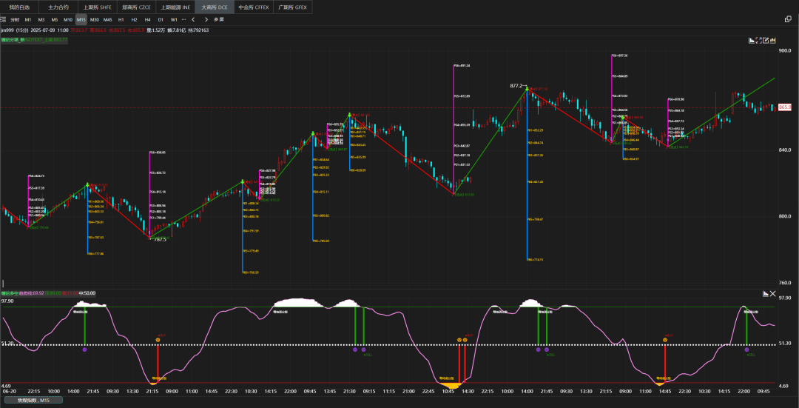Toggle the sidebar list icon left of 分时
The image size is (799, 408).
tap(4, 19)
